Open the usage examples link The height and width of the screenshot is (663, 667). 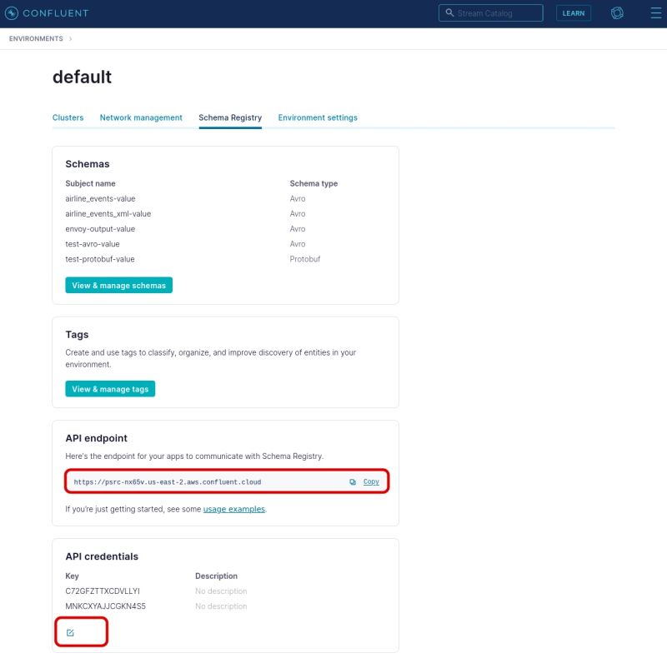(233, 509)
